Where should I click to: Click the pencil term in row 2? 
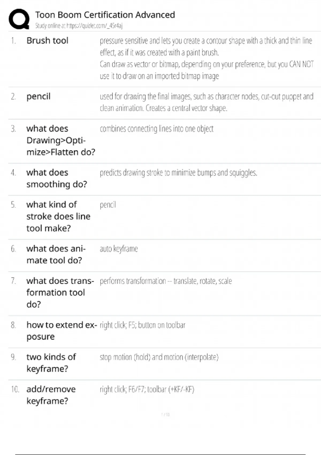pos(39,96)
